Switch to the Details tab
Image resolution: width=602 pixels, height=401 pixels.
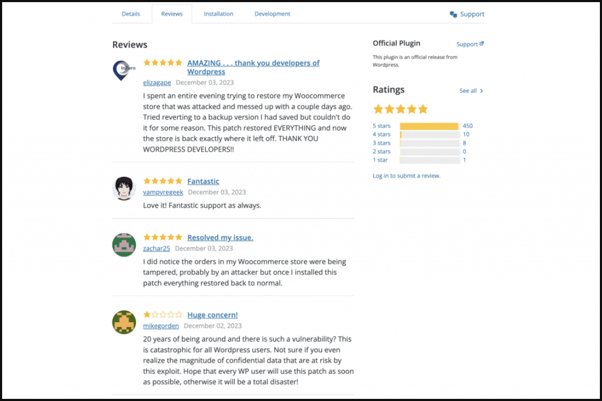131,14
